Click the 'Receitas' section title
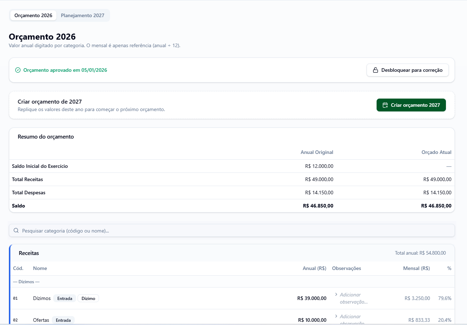 tap(29, 253)
